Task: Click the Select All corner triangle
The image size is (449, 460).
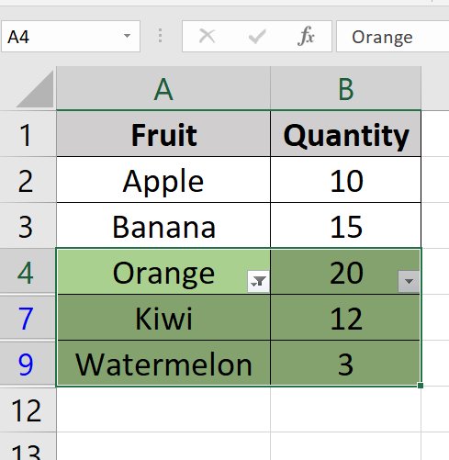Action: click(36, 89)
